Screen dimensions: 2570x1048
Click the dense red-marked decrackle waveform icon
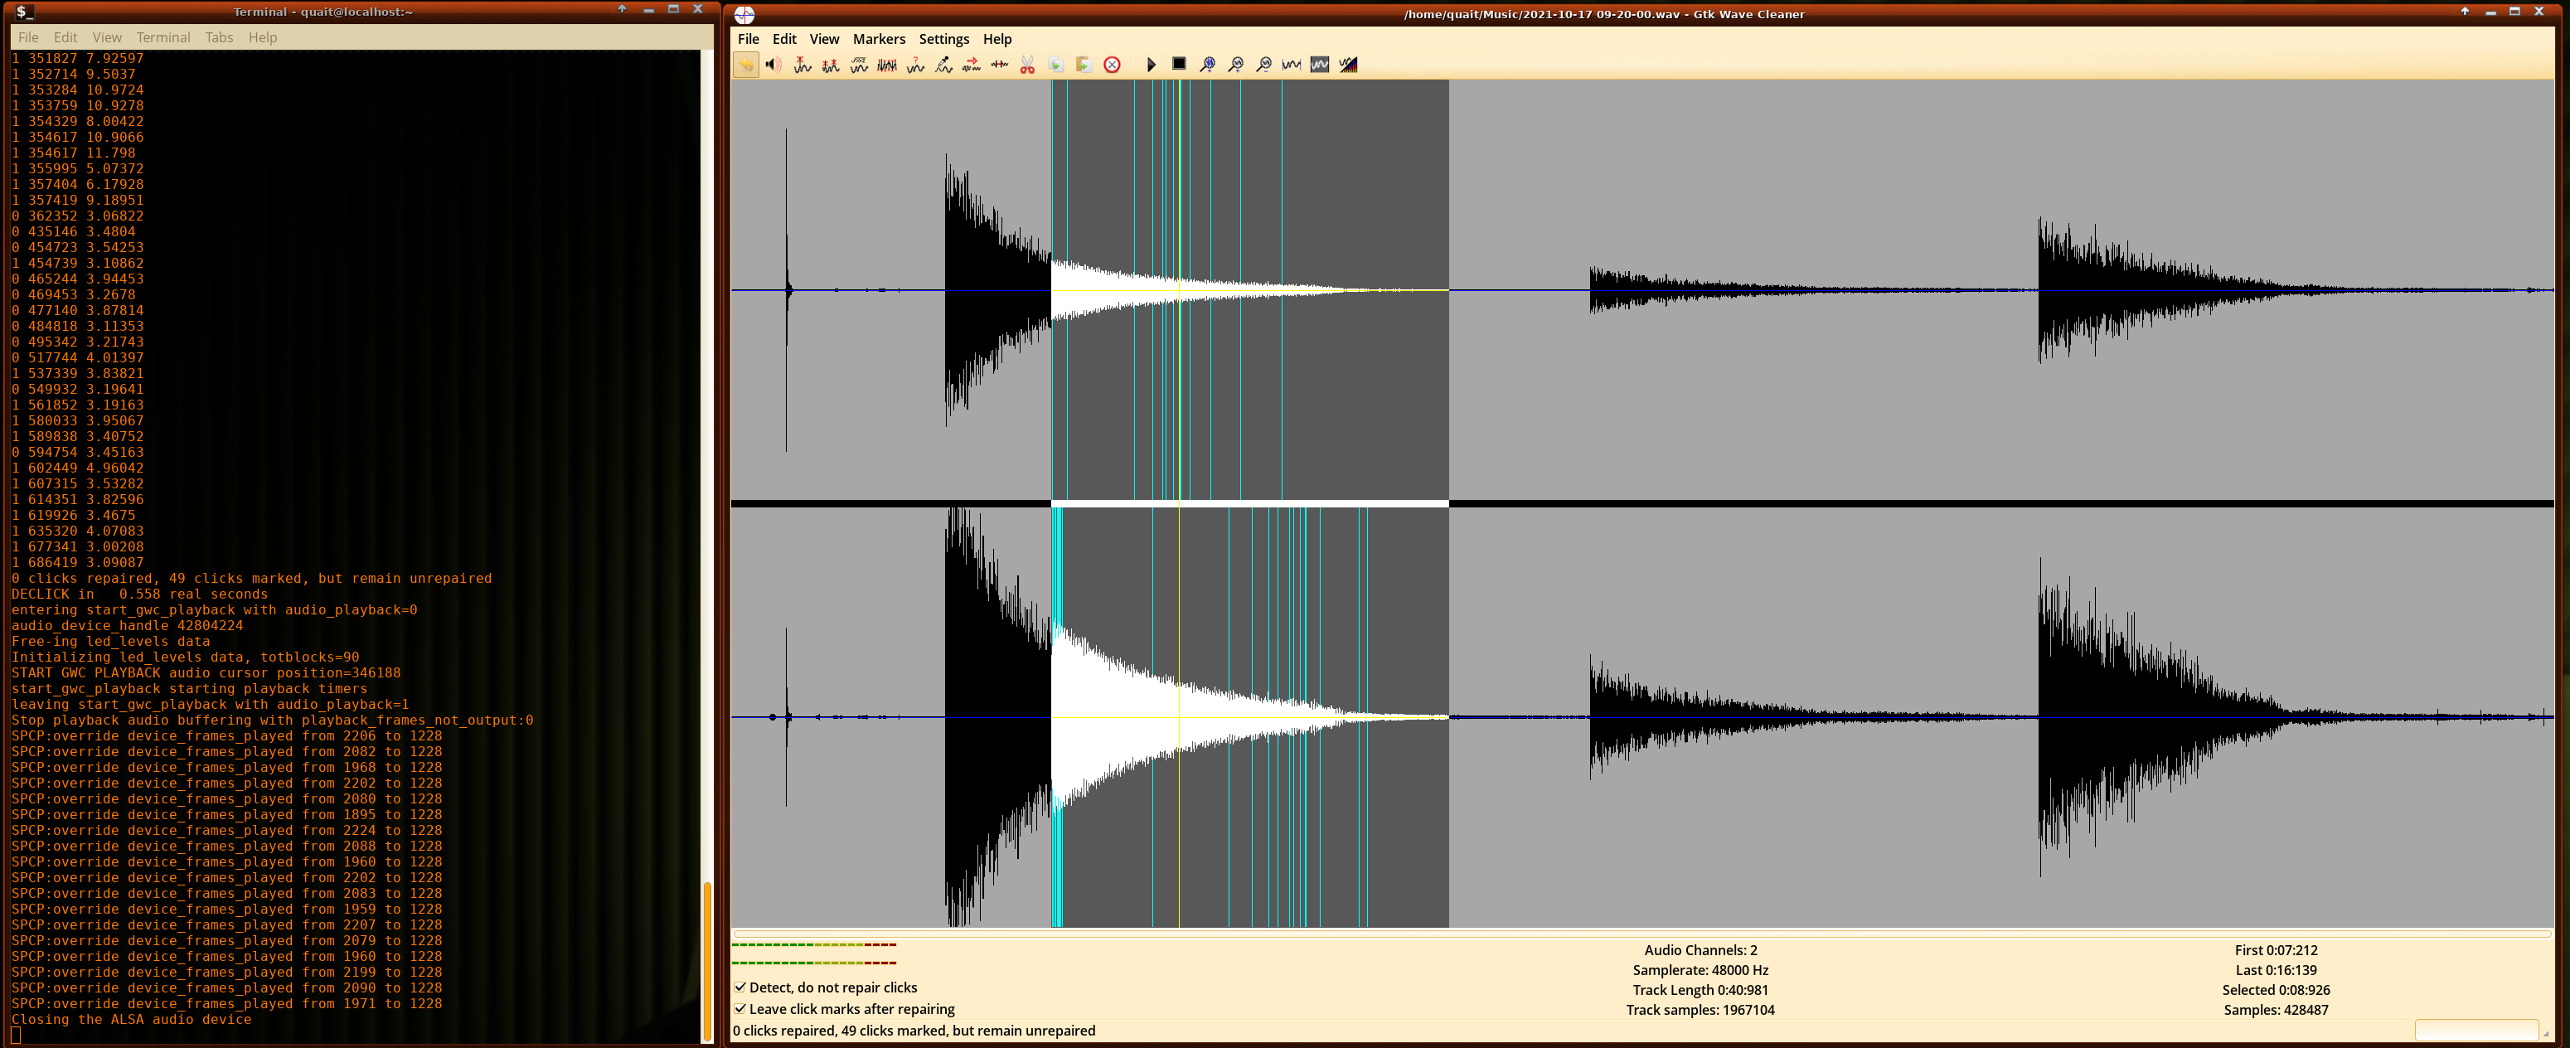click(887, 65)
